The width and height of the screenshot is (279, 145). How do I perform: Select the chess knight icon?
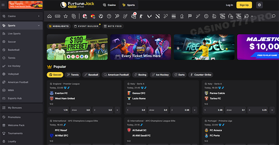[x=182, y=16]
